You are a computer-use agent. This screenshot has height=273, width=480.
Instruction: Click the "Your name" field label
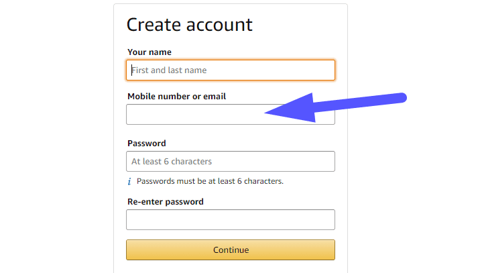[149, 52]
